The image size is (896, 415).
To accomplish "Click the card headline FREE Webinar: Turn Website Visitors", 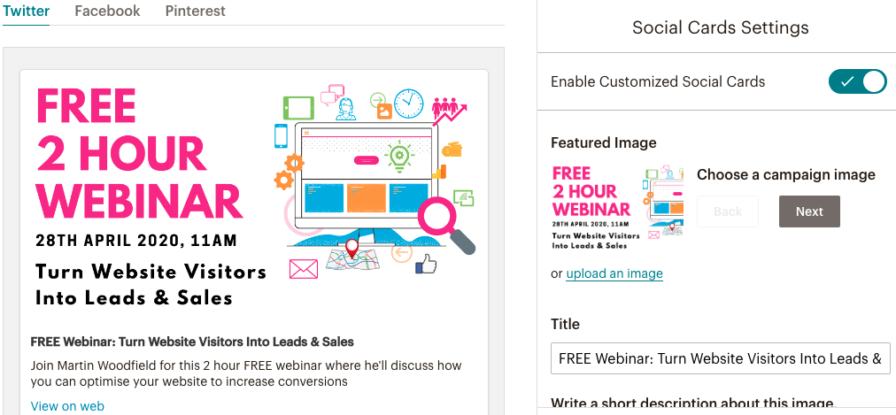I will pos(192,342).
